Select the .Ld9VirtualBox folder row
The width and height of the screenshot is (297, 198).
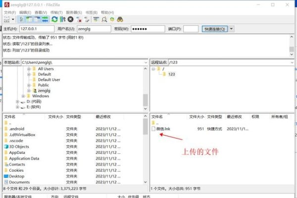pos(73,135)
